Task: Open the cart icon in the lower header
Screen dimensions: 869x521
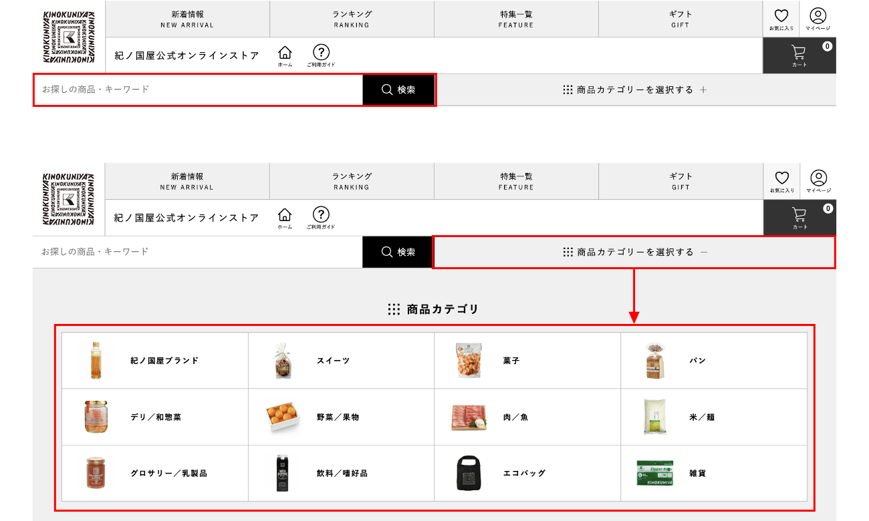Action: pyautogui.click(x=799, y=217)
